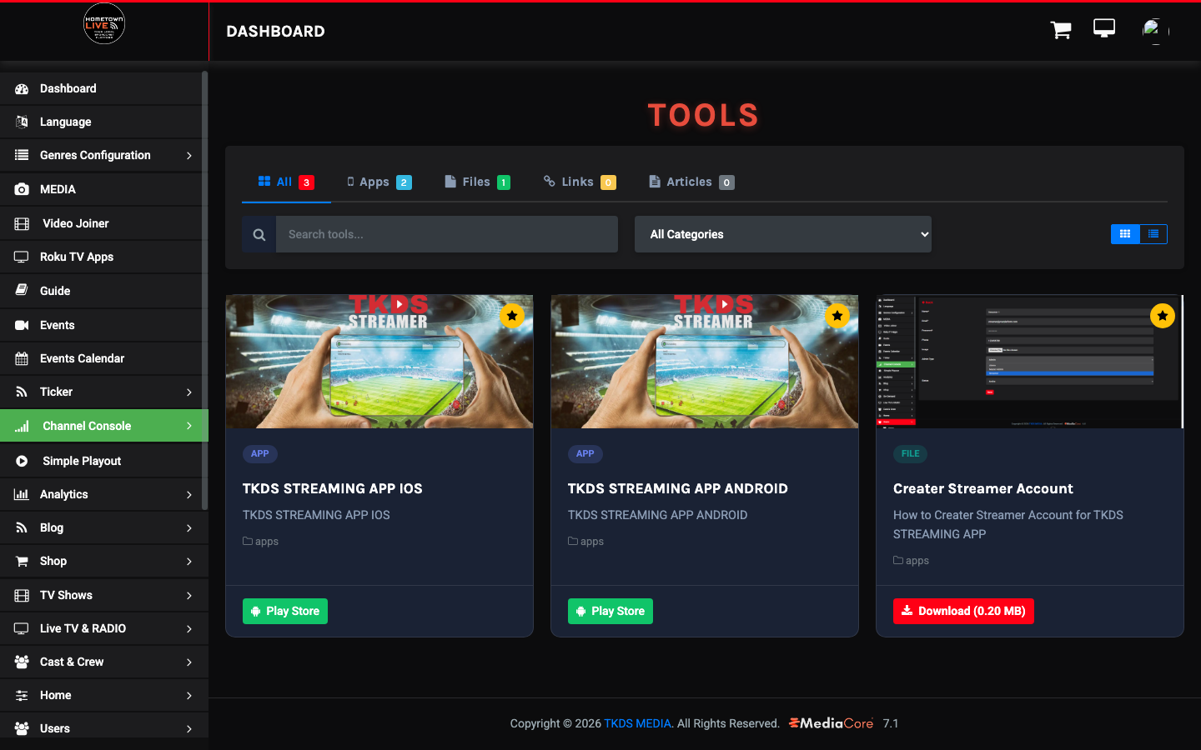Switch to list view layout
The image size is (1201, 750).
pyautogui.click(x=1153, y=234)
